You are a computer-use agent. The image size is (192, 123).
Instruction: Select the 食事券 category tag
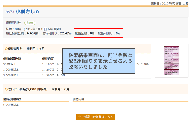[x=30, y=23]
